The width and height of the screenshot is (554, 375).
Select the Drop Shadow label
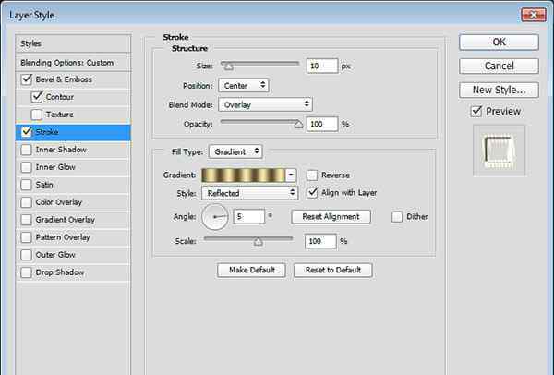coord(60,272)
